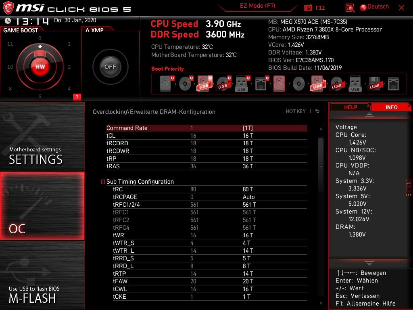Change the language via Deutsch label
Viewport: 413px width, 310px height.
pos(378,6)
